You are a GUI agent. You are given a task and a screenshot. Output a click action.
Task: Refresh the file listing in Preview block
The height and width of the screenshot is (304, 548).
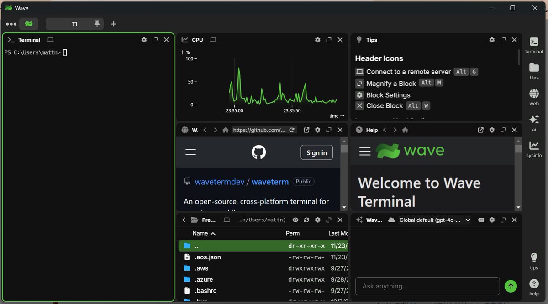306,220
